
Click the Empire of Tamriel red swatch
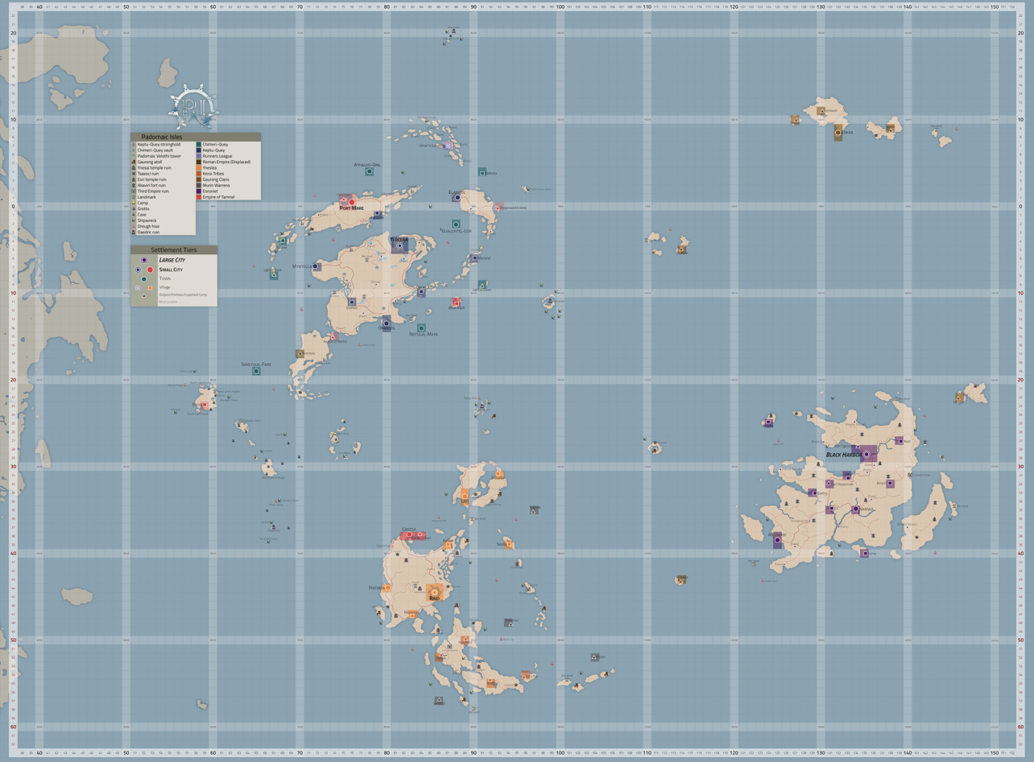pyautogui.click(x=199, y=197)
